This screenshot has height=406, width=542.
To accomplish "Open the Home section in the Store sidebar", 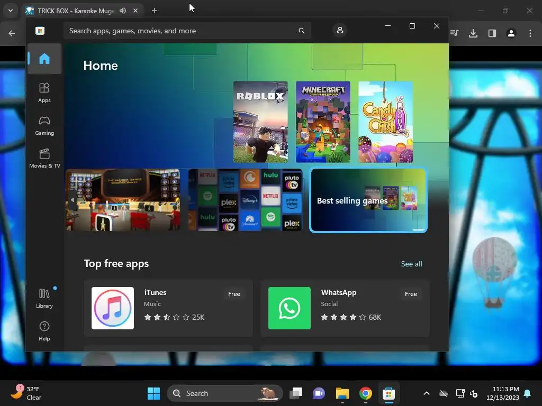I will [x=44, y=59].
